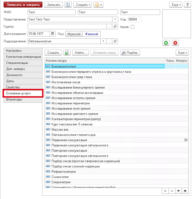This screenshot has width=196, height=199.
Task: Expand the Представление dropdown list
Action: [x=115, y=19]
